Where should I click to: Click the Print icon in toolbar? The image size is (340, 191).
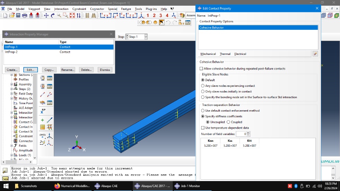pyautogui.click(x=24, y=15)
